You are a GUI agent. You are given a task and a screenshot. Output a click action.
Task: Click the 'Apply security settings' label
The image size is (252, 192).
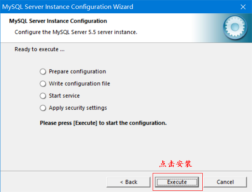(78, 108)
